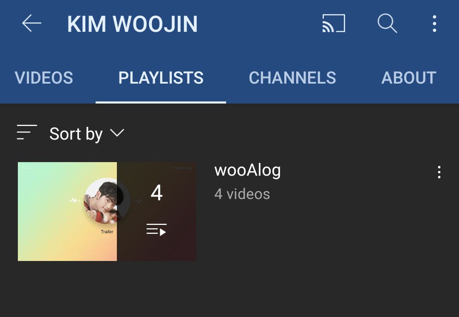The image size is (459, 317).
Task: Click the waveform icon in thumbnail
Action: point(74,200)
